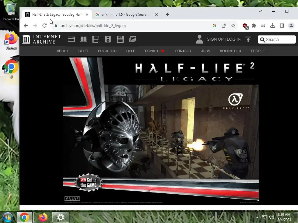The height and width of the screenshot is (223, 298).
Task: Click the Settings gear taskbar button
Action: [61, 217]
